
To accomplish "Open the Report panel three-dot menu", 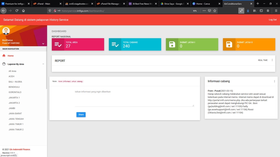I will (x=272, y=60).
